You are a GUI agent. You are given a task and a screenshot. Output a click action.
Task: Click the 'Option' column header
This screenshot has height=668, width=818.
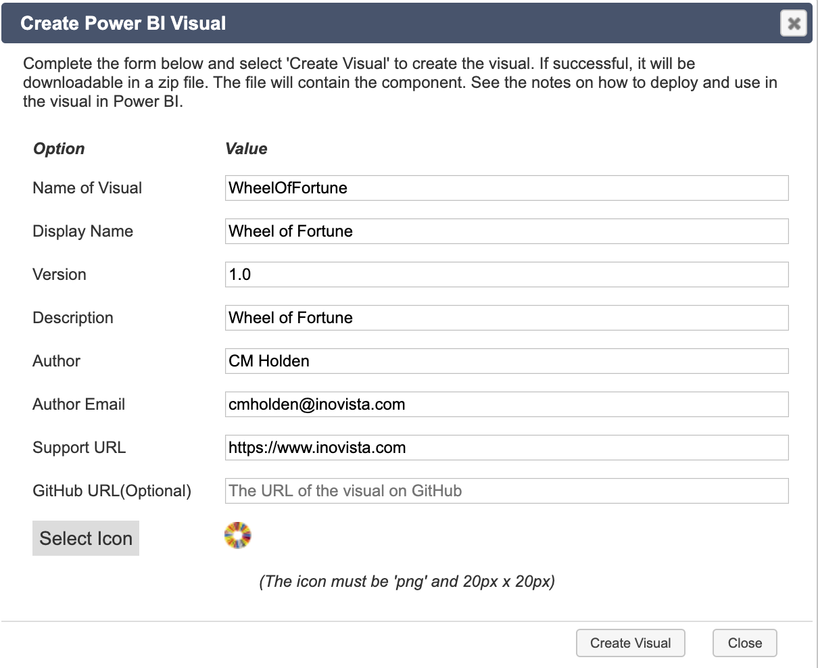click(59, 149)
